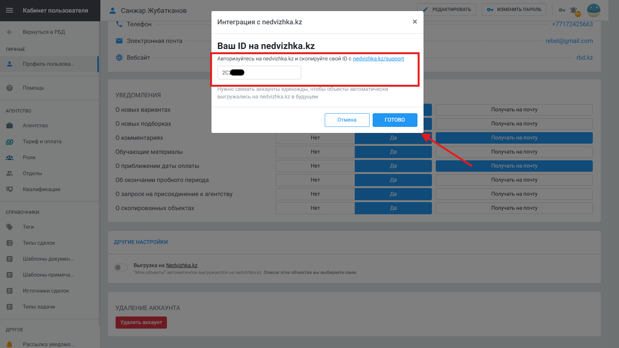Select Нет for О комментариях
This screenshot has height=348, width=619.
point(315,138)
